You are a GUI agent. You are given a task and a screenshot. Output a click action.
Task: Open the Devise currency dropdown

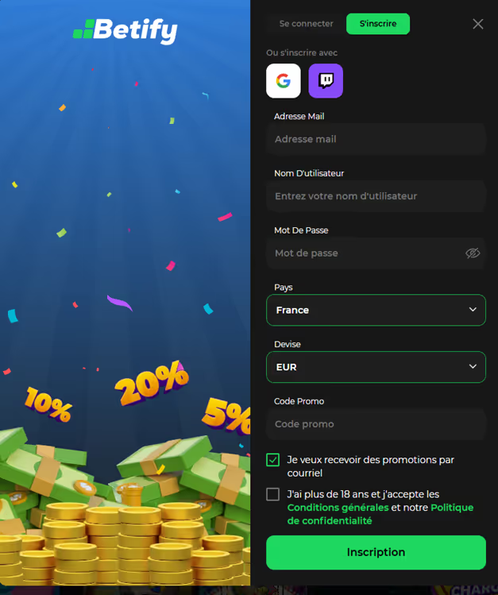376,367
